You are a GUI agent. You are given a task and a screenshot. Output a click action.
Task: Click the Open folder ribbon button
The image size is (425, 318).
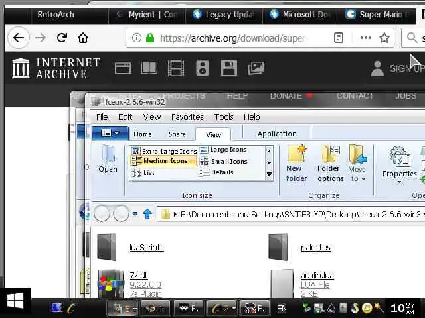tap(108, 159)
